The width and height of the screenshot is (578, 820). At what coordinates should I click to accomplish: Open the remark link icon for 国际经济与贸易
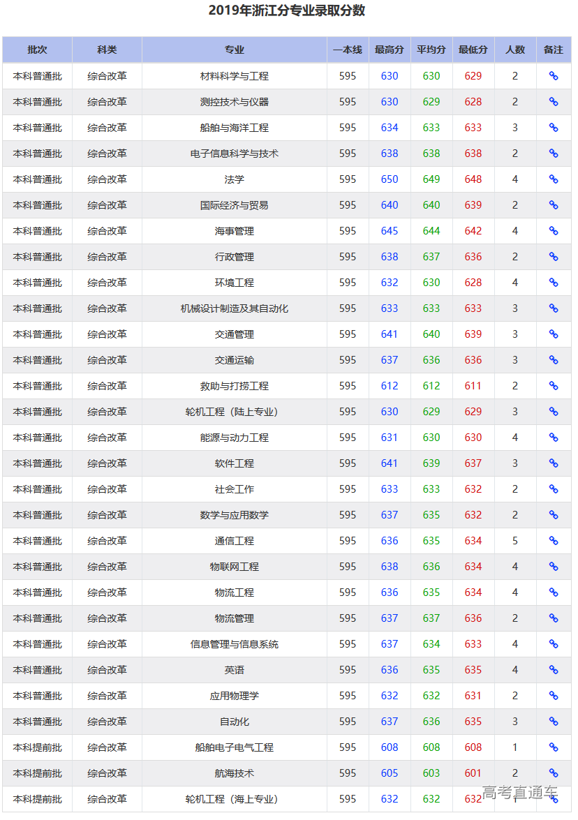coord(553,205)
